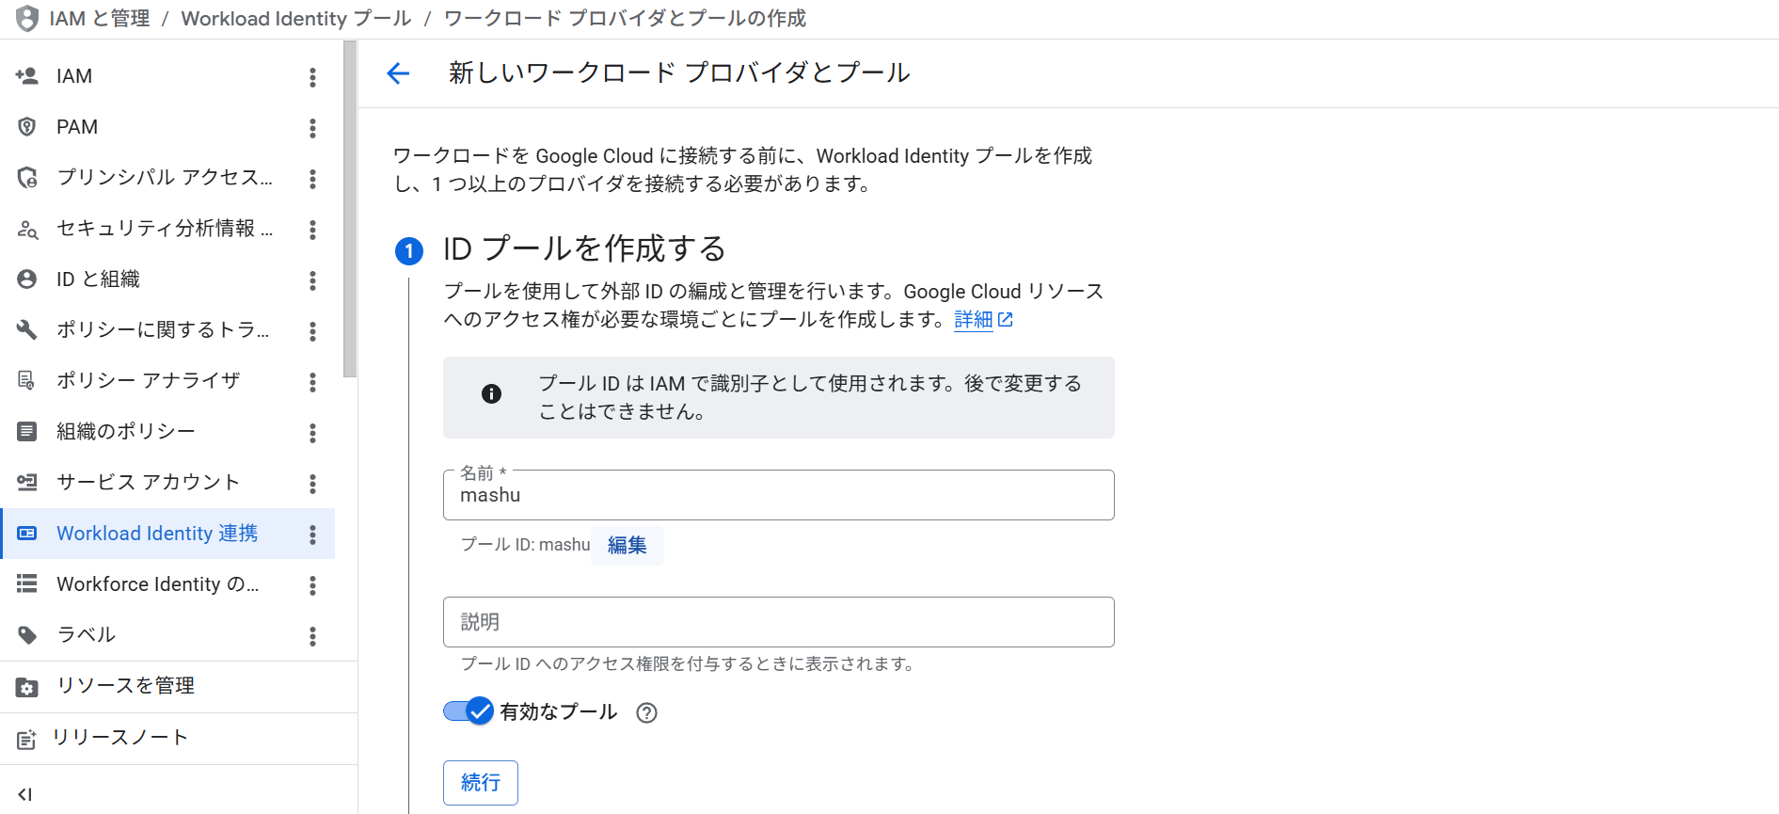Open the IAM sidebar item
1779x814 pixels.
167,76
